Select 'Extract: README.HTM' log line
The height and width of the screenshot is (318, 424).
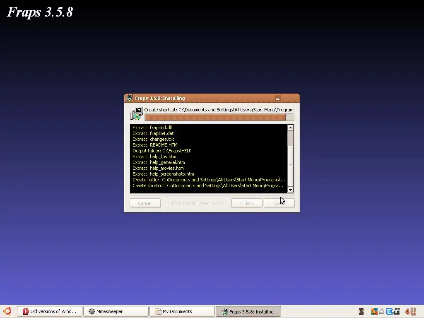pyautogui.click(x=155, y=145)
